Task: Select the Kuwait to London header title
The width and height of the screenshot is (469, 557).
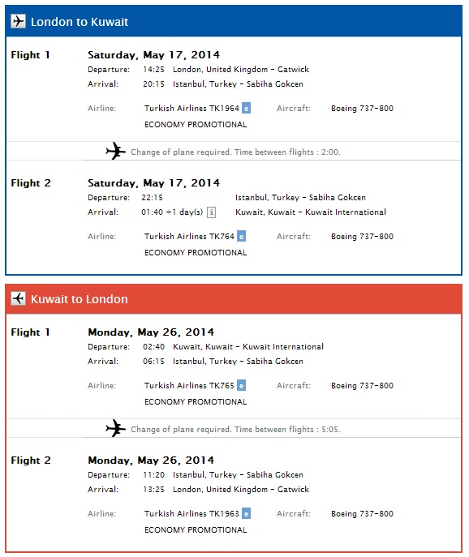Action: [x=80, y=298]
